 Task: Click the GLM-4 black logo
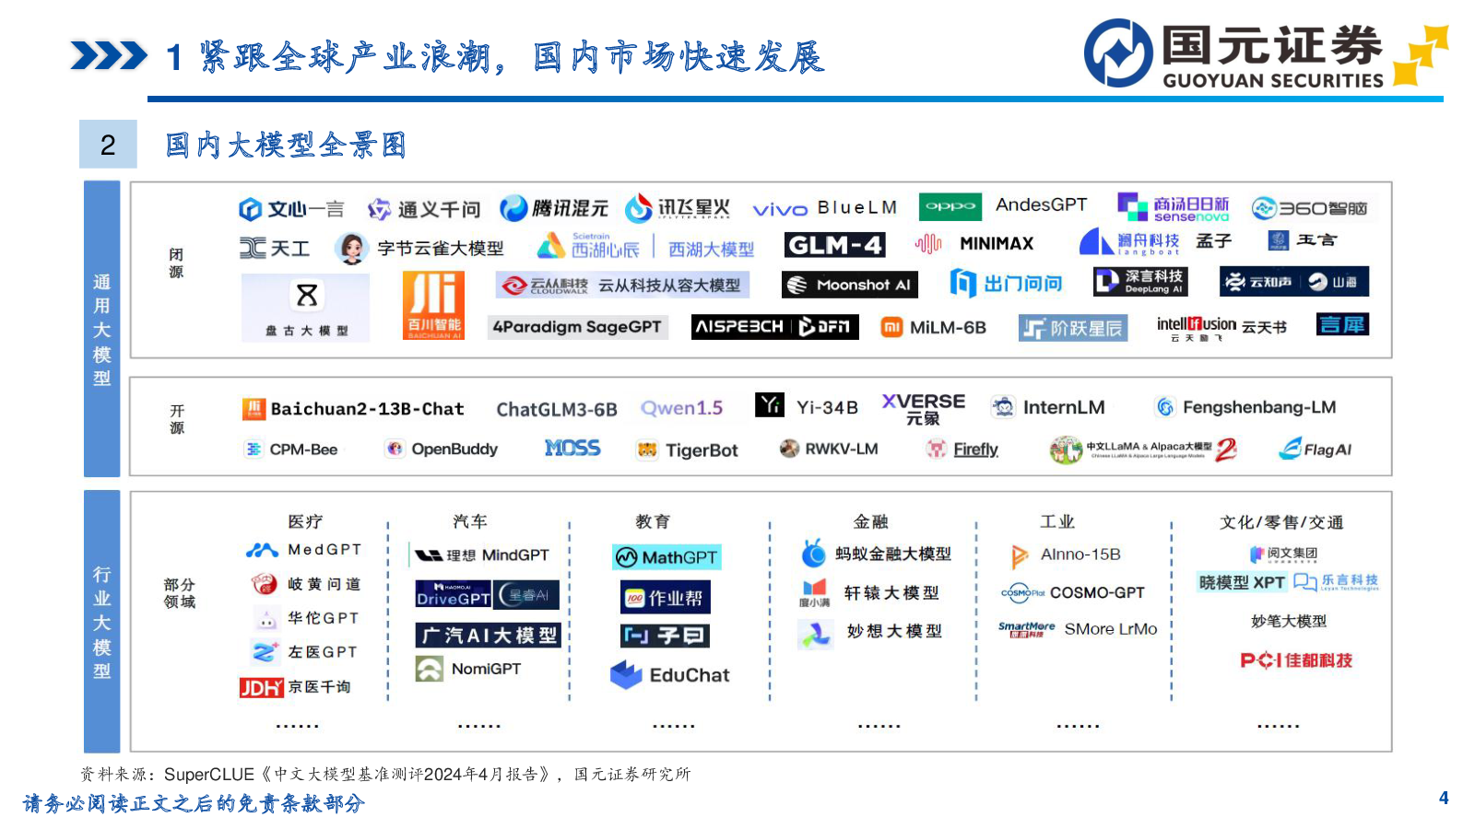tap(834, 245)
